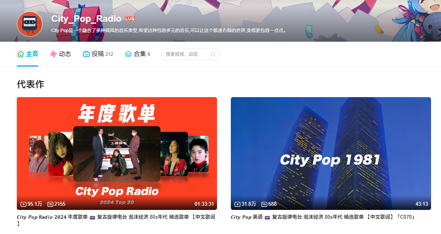This screenshot has width=441, height=234.
Task: Open the 年度歌单 video thumbnail
Action: pyautogui.click(x=117, y=153)
